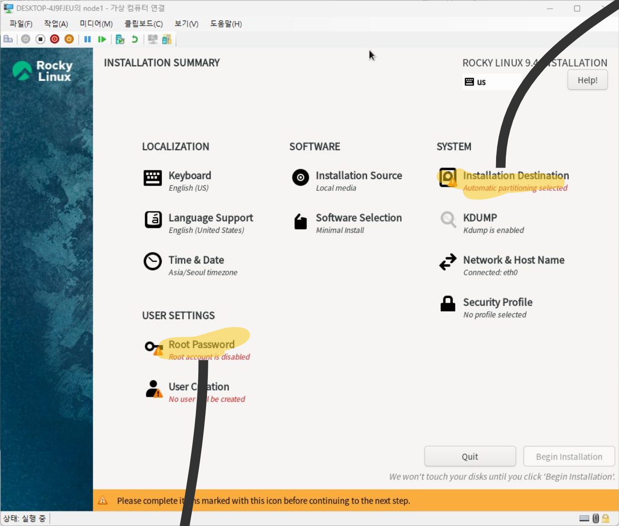Image resolution: width=619 pixels, height=526 pixels.
Task: Click the Rocky Linux logo
Action: [42, 71]
